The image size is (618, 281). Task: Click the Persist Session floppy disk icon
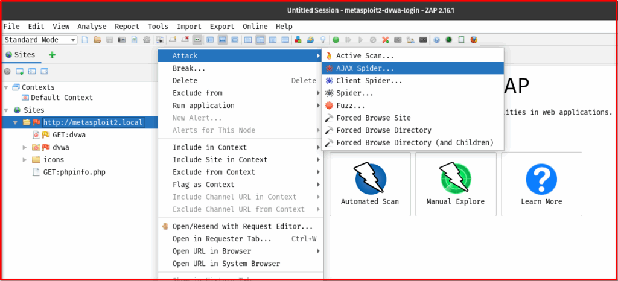pyautogui.click(x=110, y=40)
